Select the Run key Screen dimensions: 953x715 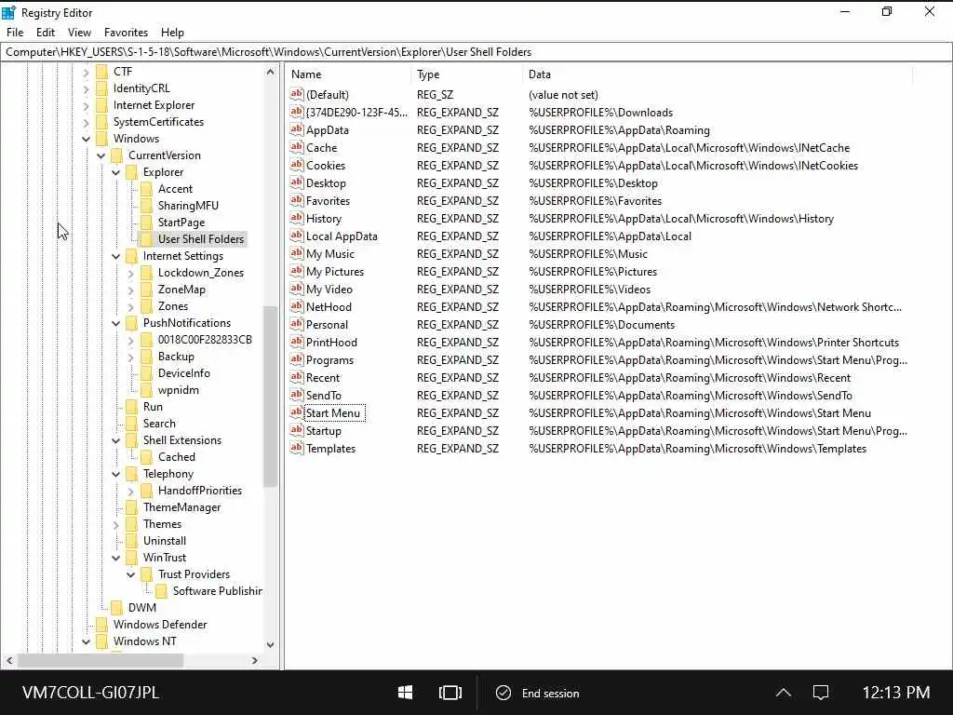153,407
